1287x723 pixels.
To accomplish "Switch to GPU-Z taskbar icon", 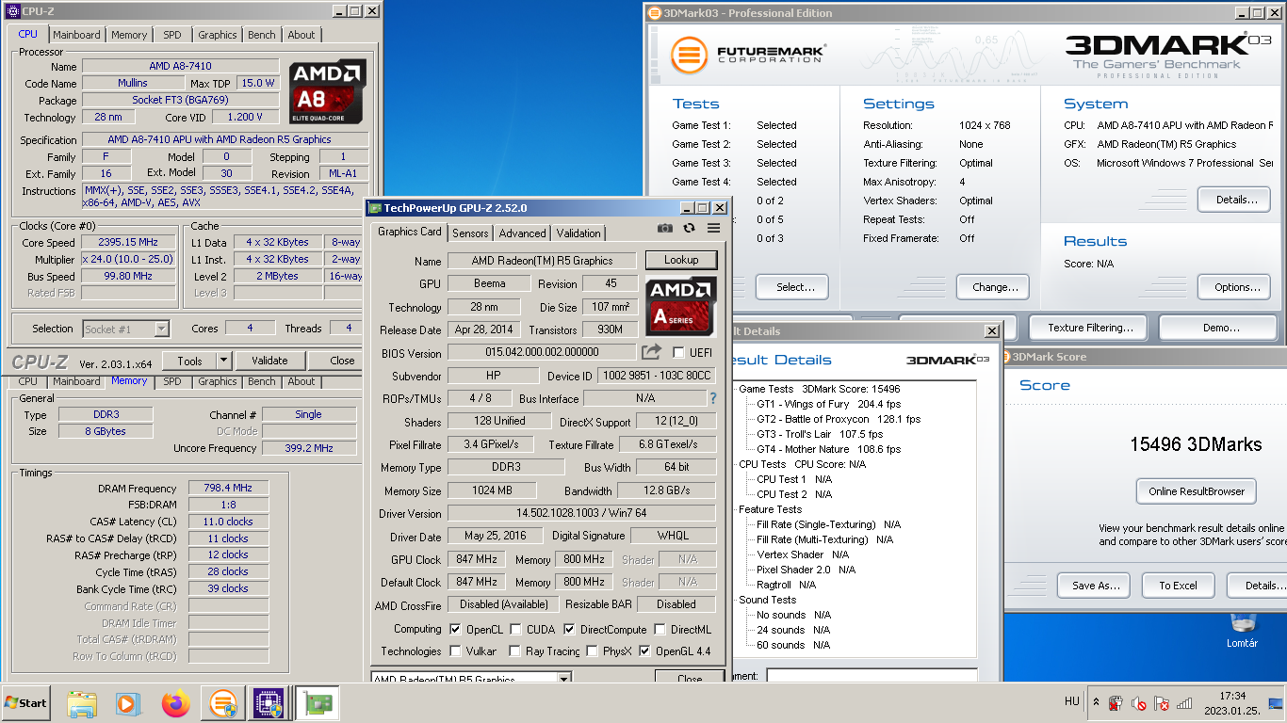I will click(x=318, y=703).
